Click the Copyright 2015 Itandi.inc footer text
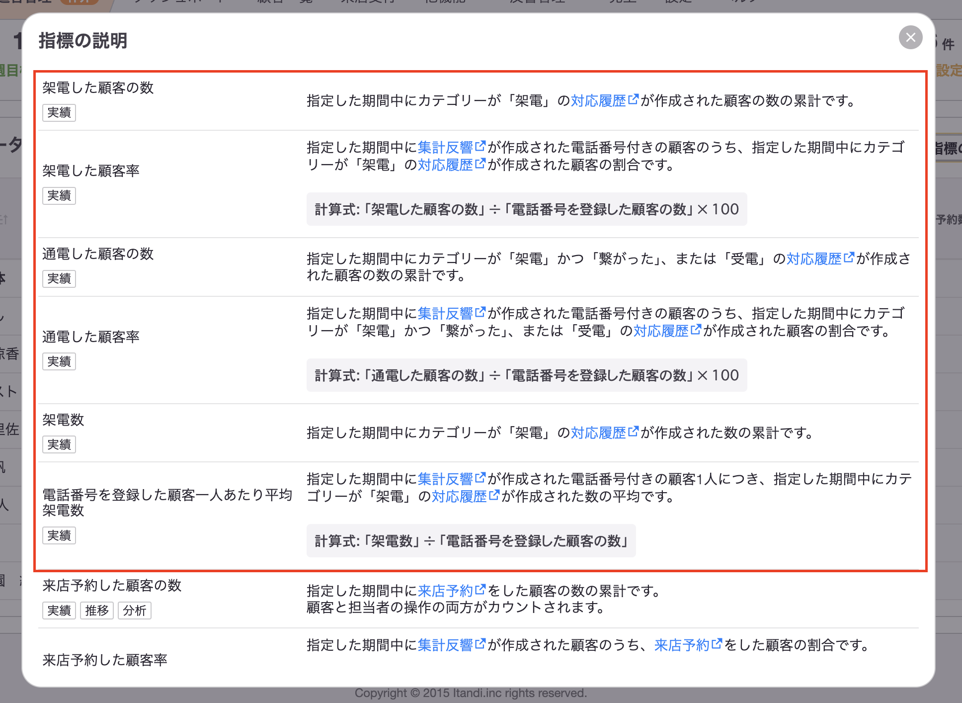The width and height of the screenshot is (962, 703). click(x=471, y=693)
